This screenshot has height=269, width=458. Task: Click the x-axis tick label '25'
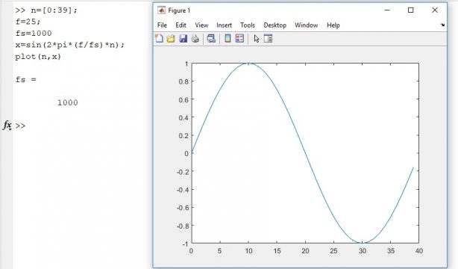coord(333,251)
